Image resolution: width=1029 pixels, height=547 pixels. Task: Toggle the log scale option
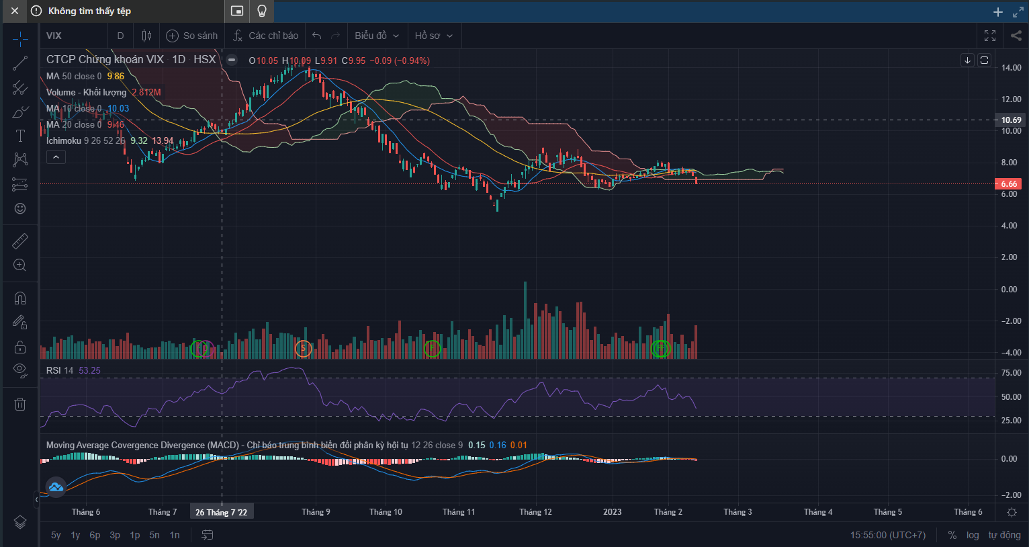[x=973, y=535]
